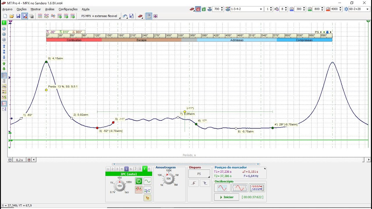The image size is (372, 209).
Task: Click the Iniciar button
Action: [x=227, y=197]
